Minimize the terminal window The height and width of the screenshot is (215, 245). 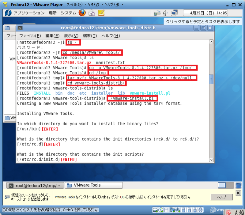point(196,28)
